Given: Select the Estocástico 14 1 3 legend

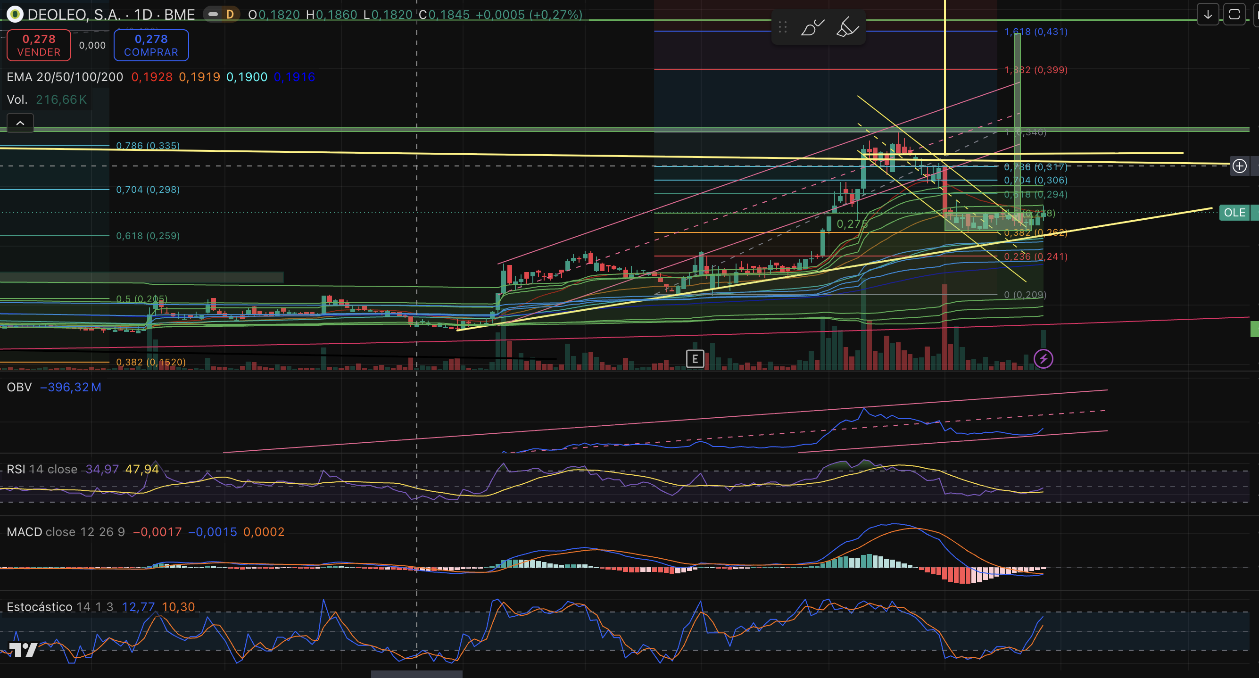Looking at the screenshot, I should (60, 607).
